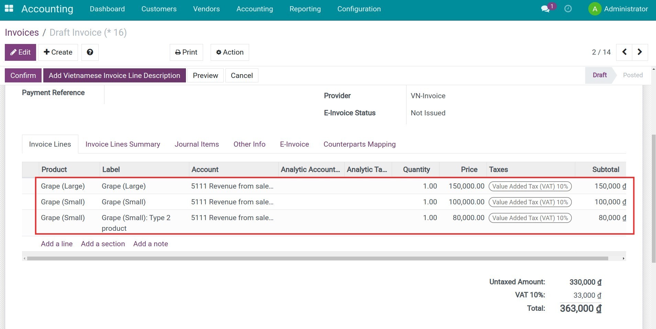The image size is (656, 329).
Task: Open the Configuration menu
Action: coord(359,9)
